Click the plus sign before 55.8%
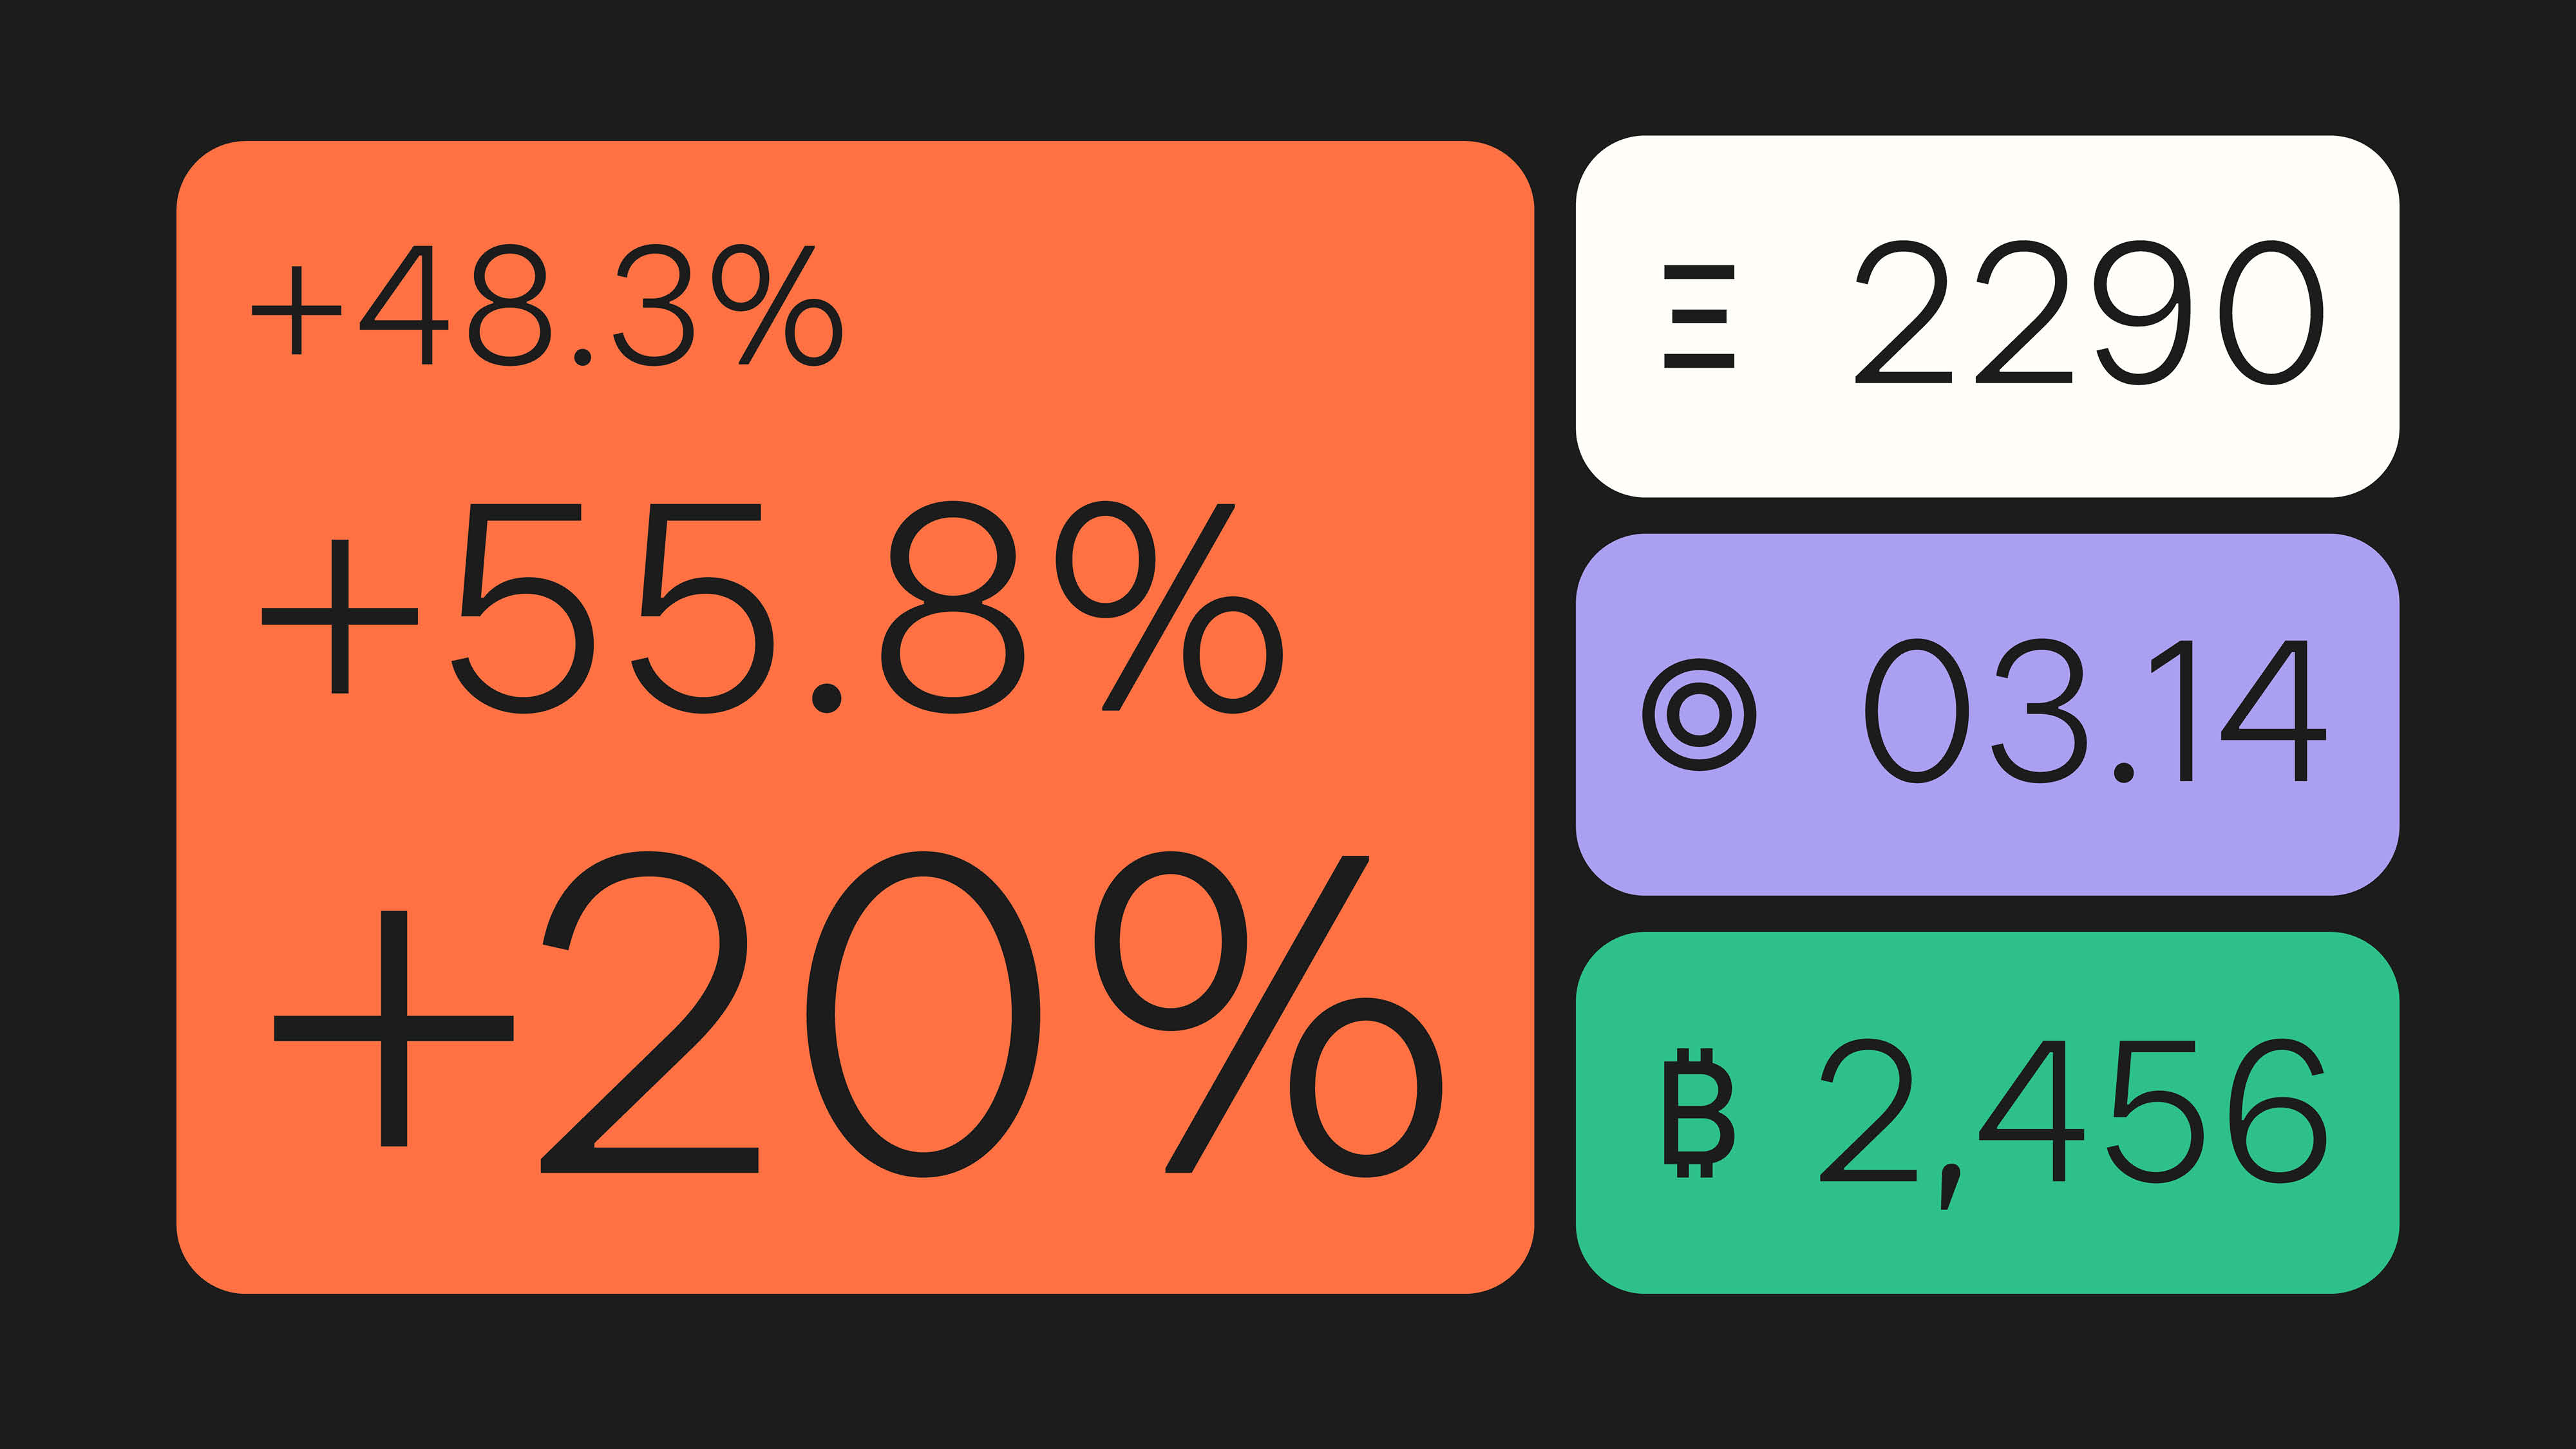 (339, 616)
